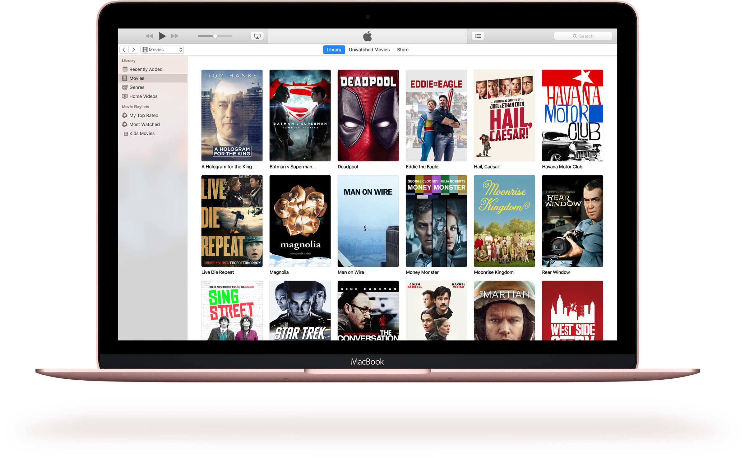Go back with the left chevron button

click(x=124, y=50)
